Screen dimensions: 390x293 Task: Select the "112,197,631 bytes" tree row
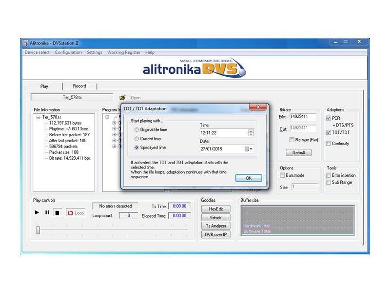pyautogui.click(x=65, y=123)
